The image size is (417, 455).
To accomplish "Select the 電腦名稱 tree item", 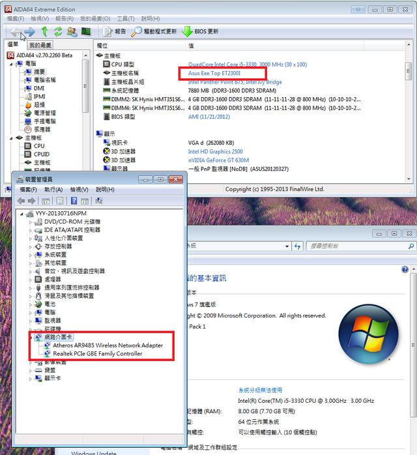I will click(45, 80).
